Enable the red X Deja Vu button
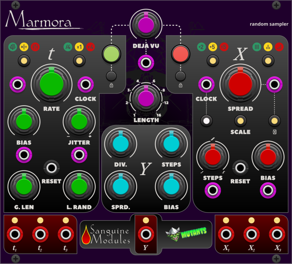The width and height of the screenshot is (292, 264). click(180, 54)
